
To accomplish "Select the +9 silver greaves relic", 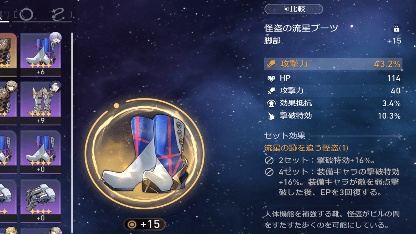I will coord(41,103).
